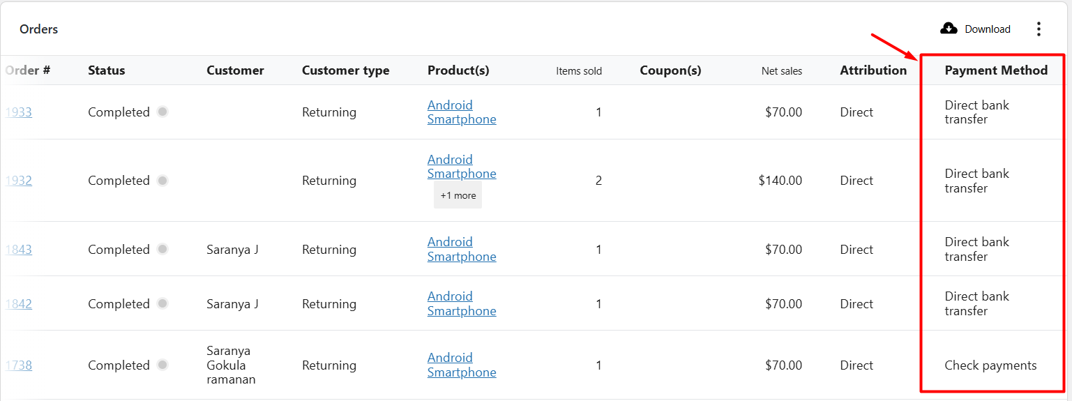Open Android Smartphone link in order 1933
1072x401 pixels.
click(x=461, y=112)
